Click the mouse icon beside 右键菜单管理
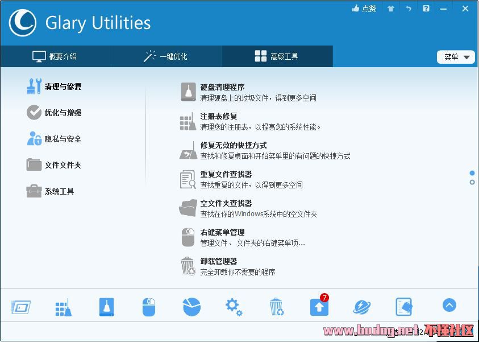Screen dimensions: 479x342 click(188, 237)
